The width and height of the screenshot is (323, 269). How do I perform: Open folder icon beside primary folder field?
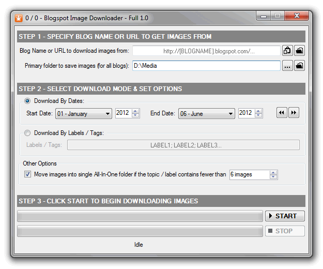[x=300, y=66]
